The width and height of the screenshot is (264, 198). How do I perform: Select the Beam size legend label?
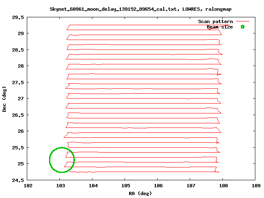tap(219, 27)
